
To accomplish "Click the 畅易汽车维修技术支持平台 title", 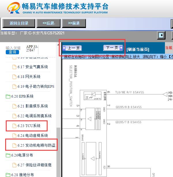I will click(x=65, y=6).
